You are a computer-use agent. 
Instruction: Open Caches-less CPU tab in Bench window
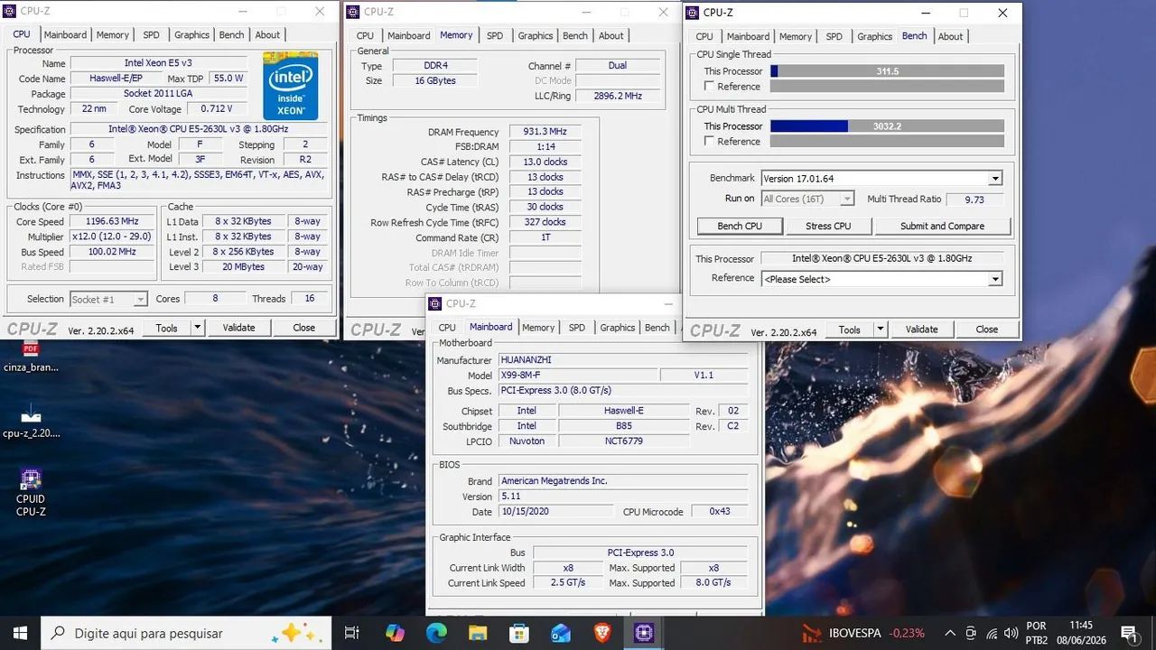point(704,36)
